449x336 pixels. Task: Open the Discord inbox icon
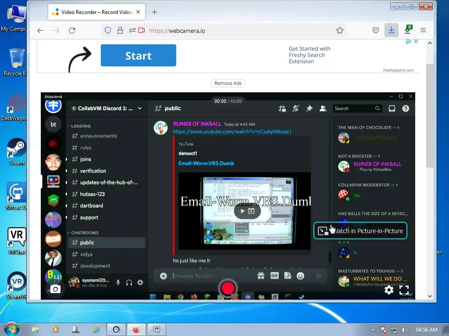point(392,108)
